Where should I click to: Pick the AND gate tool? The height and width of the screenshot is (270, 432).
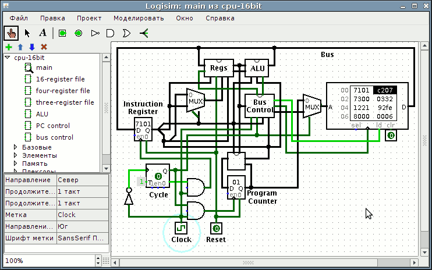point(111,33)
